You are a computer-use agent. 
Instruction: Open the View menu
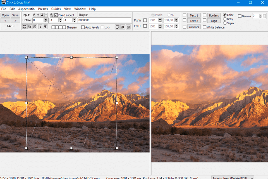[67, 9]
